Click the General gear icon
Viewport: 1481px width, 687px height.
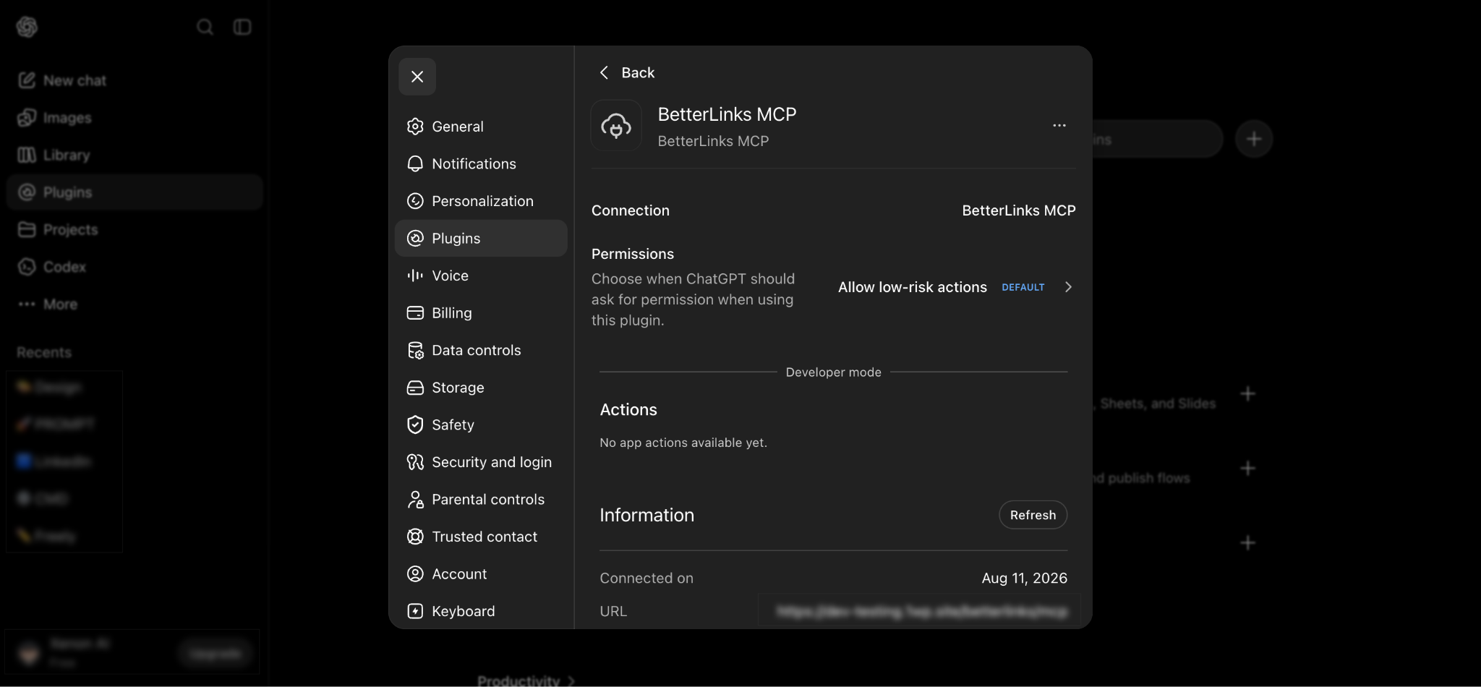(x=415, y=127)
